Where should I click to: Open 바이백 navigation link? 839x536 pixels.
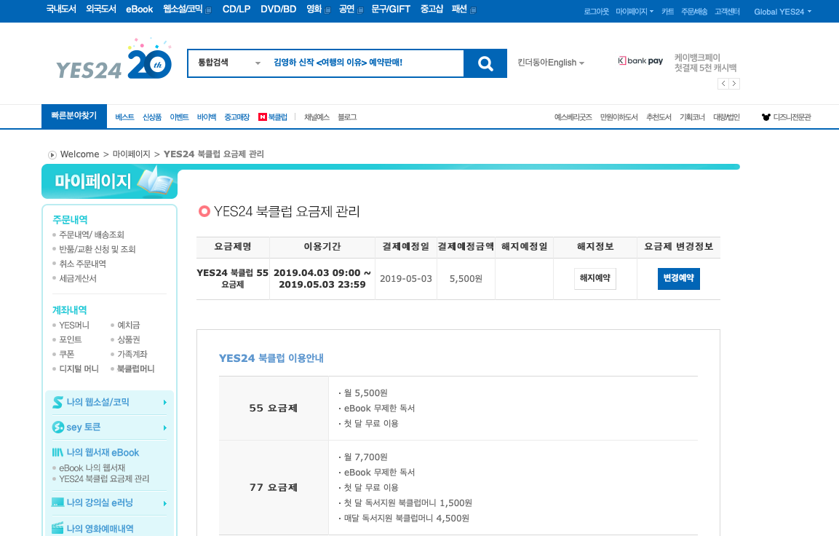pyautogui.click(x=207, y=117)
